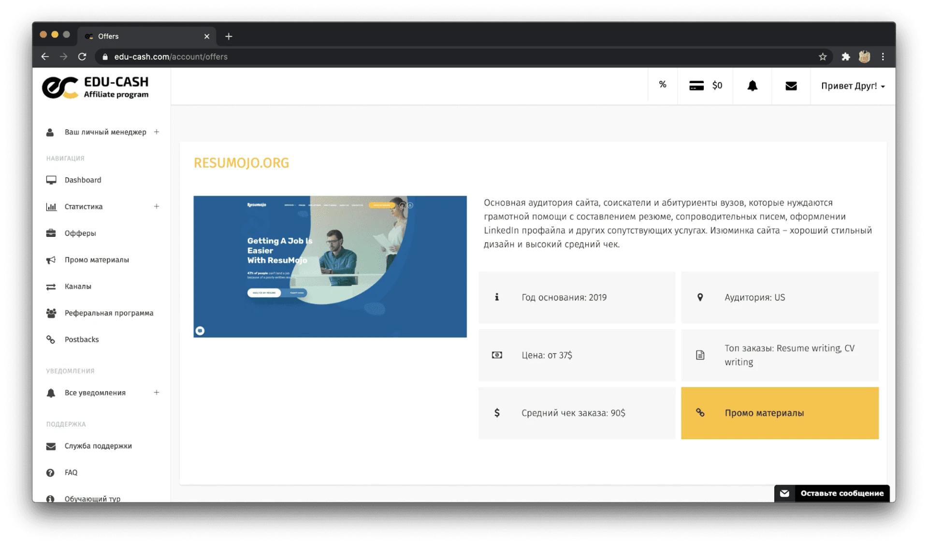Close the Offers browser tab
This screenshot has width=928, height=545.
tap(207, 36)
